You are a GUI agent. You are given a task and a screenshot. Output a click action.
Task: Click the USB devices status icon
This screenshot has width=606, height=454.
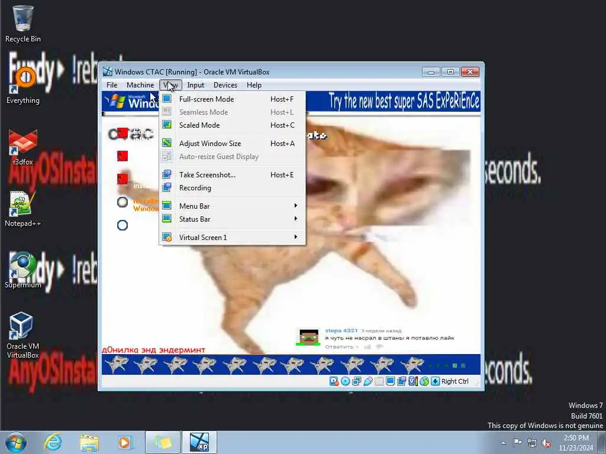pos(368,381)
